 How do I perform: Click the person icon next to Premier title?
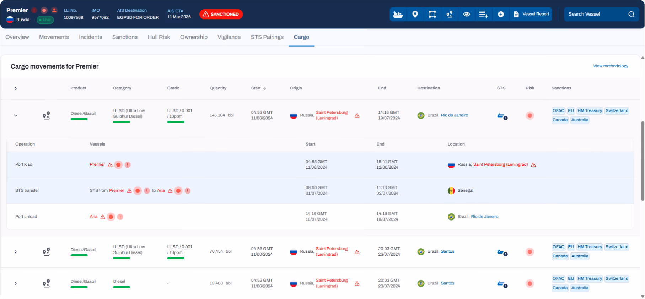(54, 10)
